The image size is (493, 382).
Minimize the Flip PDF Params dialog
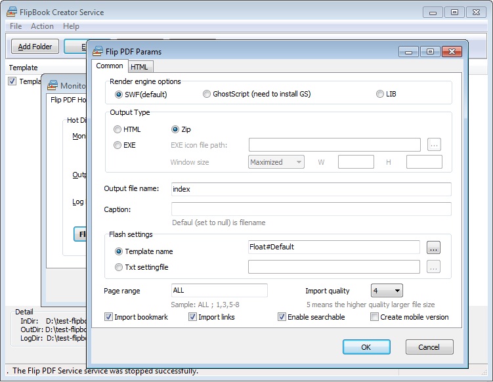408,52
